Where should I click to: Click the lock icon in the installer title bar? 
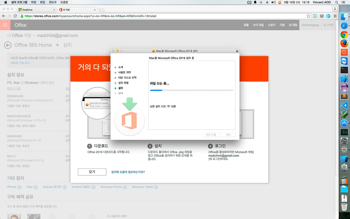click(x=237, y=51)
